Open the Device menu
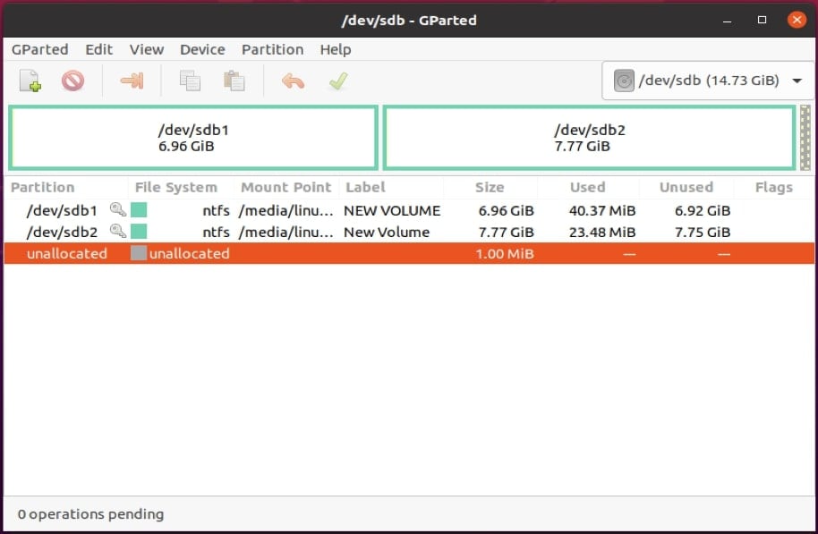 coord(202,49)
